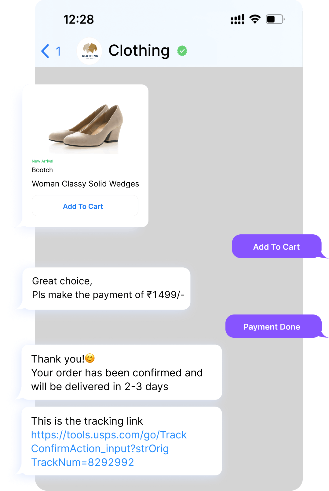Tap the payment request message of ₹1499
Viewport: 329px width, 491px height.
pyautogui.click(x=106, y=288)
